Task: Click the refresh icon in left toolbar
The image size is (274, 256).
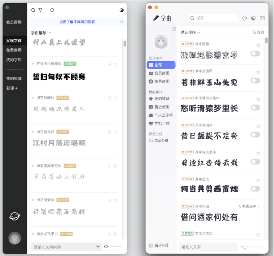Action: (x=52, y=10)
